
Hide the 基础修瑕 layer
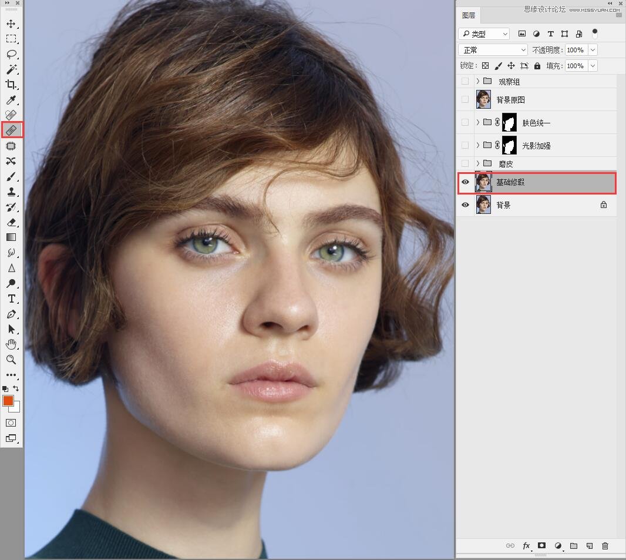(465, 182)
